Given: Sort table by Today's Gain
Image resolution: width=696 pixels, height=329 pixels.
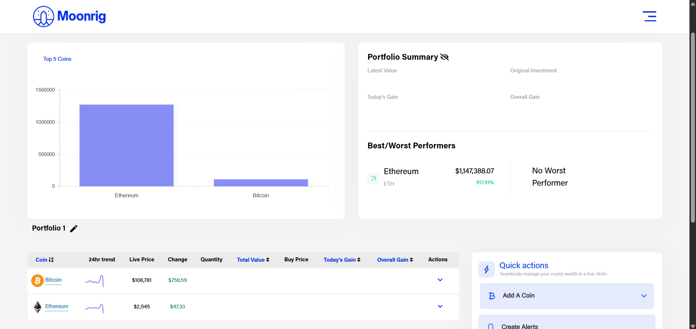Looking at the screenshot, I should tap(342, 260).
